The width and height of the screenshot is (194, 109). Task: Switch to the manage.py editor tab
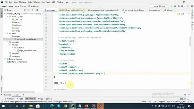pyautogui.click(x=155, y=10)
